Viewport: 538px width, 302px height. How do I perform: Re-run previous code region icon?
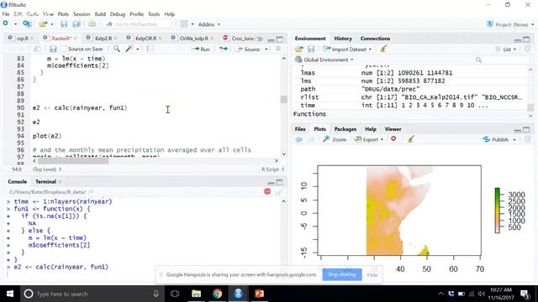tap(224, 49)
